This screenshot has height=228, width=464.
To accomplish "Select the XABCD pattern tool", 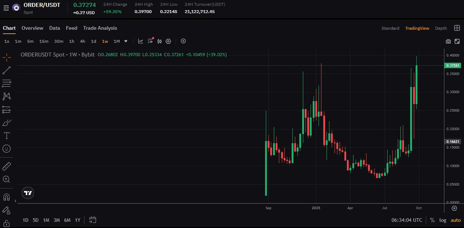I will pyautogui.click(x=7, y=96).
